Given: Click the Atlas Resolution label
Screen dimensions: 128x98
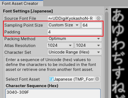Looking at the screenshot, I should (x=20, y=46).
